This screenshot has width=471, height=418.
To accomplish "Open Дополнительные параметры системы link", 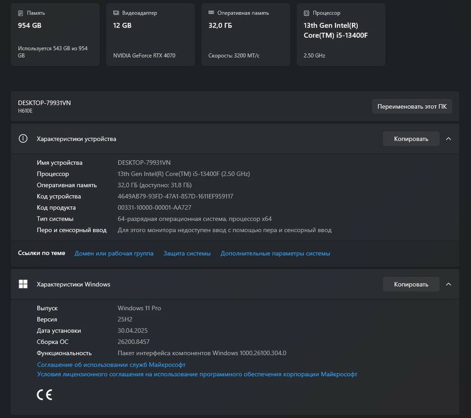I will (x=275, y=254).
